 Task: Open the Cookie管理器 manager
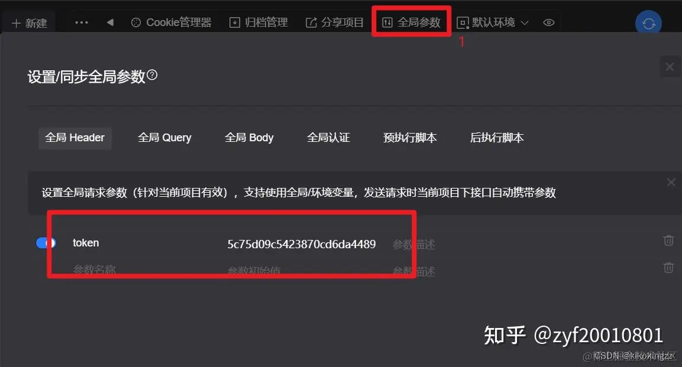pos(172,22)
